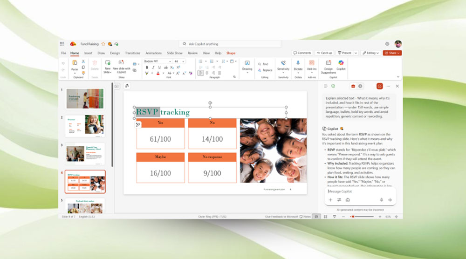Clear formatting with the eraser A icon
This screenshot has height=259, width=466.
(x=190, y=73)
